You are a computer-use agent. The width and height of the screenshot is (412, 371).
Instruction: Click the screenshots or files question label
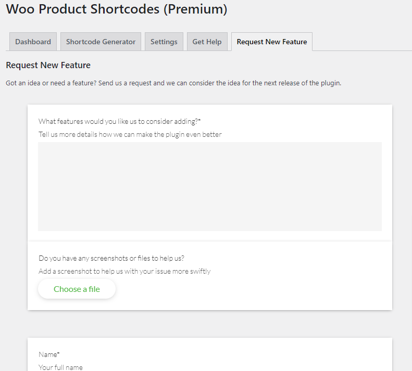click(111, 258)
